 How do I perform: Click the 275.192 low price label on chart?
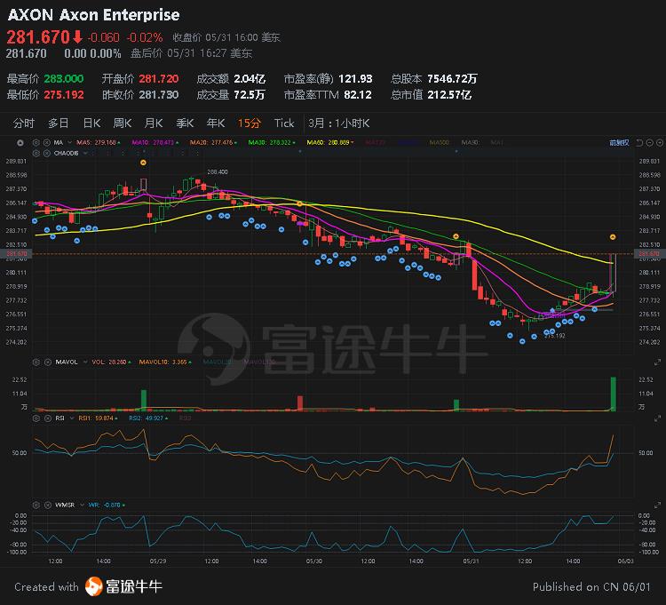pyautogui.click(x=555, y=336)
